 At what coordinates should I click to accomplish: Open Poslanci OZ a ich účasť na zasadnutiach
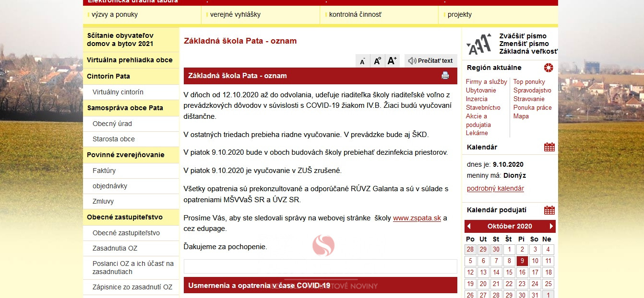pos(131,268)
